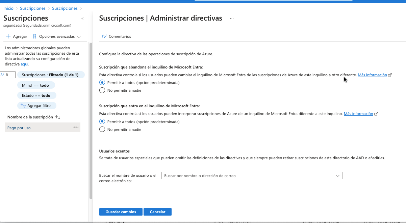Click the Agregar filtro funnel icon

point(23,106)
